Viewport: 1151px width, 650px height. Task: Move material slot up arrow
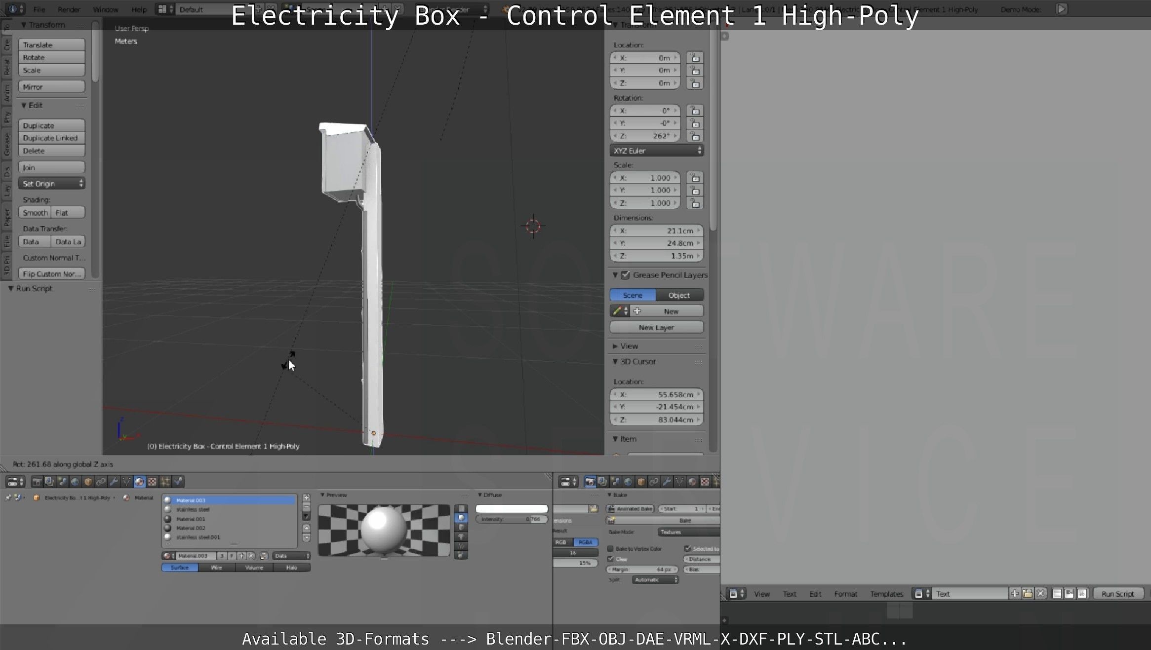[x=306, y=529]
